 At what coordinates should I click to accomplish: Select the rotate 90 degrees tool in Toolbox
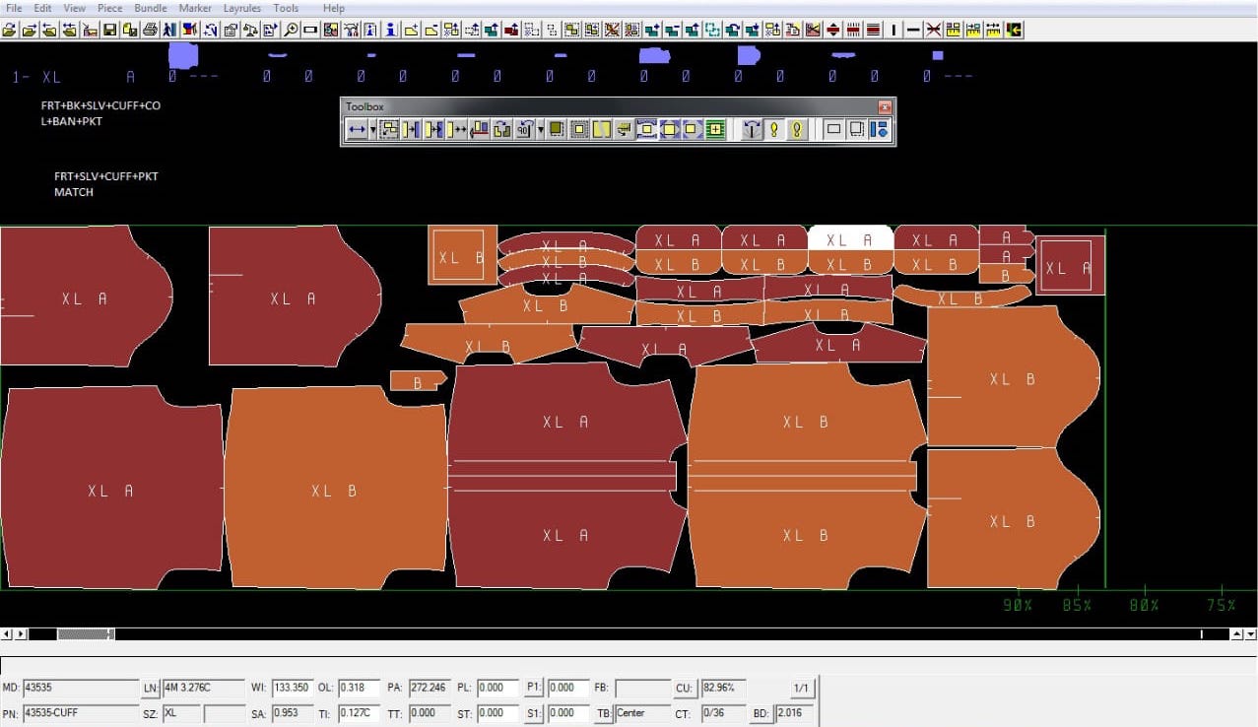point(524,129)
